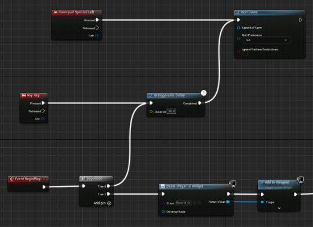Click the Duration value field

pyautogui.click(x=172, y=111)
